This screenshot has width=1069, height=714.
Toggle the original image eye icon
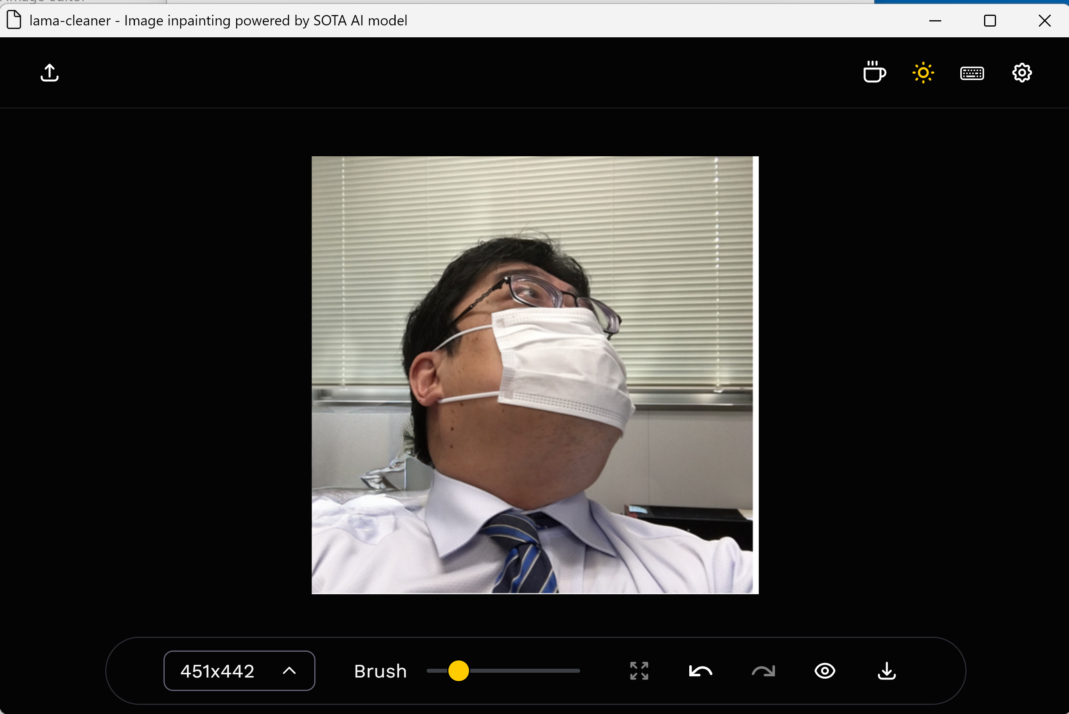[x=825, y=671]
